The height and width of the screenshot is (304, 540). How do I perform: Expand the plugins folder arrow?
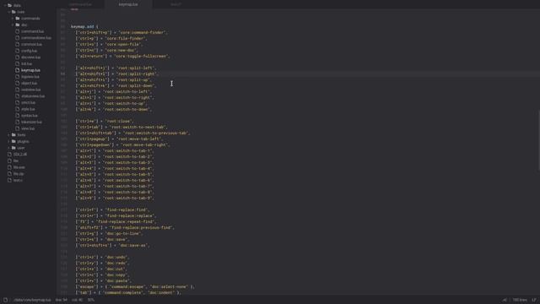point(9,141)
